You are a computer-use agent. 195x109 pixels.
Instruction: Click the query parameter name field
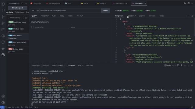pyautogui.click(x=52, y=27)
